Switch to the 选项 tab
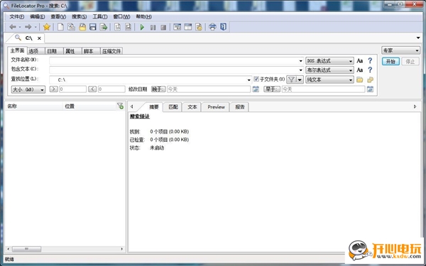 tap(35, 51)
